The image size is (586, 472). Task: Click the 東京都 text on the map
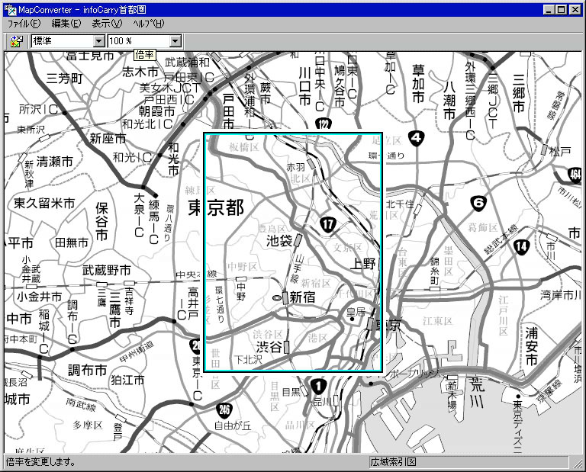pyautogui.click(x=217, y=207)
